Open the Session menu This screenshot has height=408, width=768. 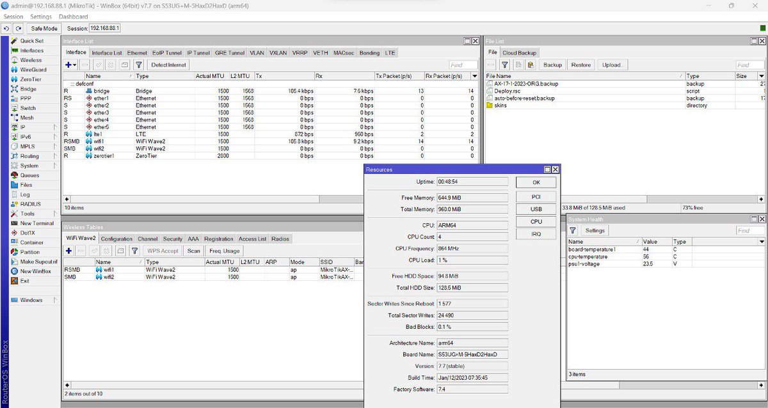(13, 17)
